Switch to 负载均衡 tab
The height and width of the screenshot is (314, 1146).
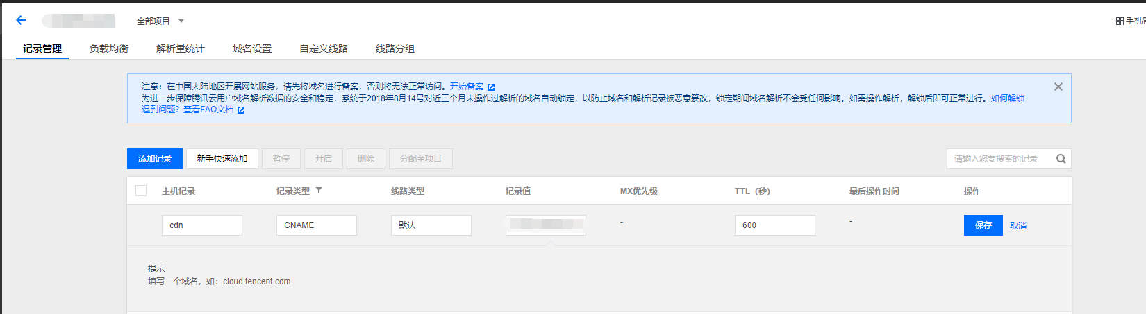109,49
